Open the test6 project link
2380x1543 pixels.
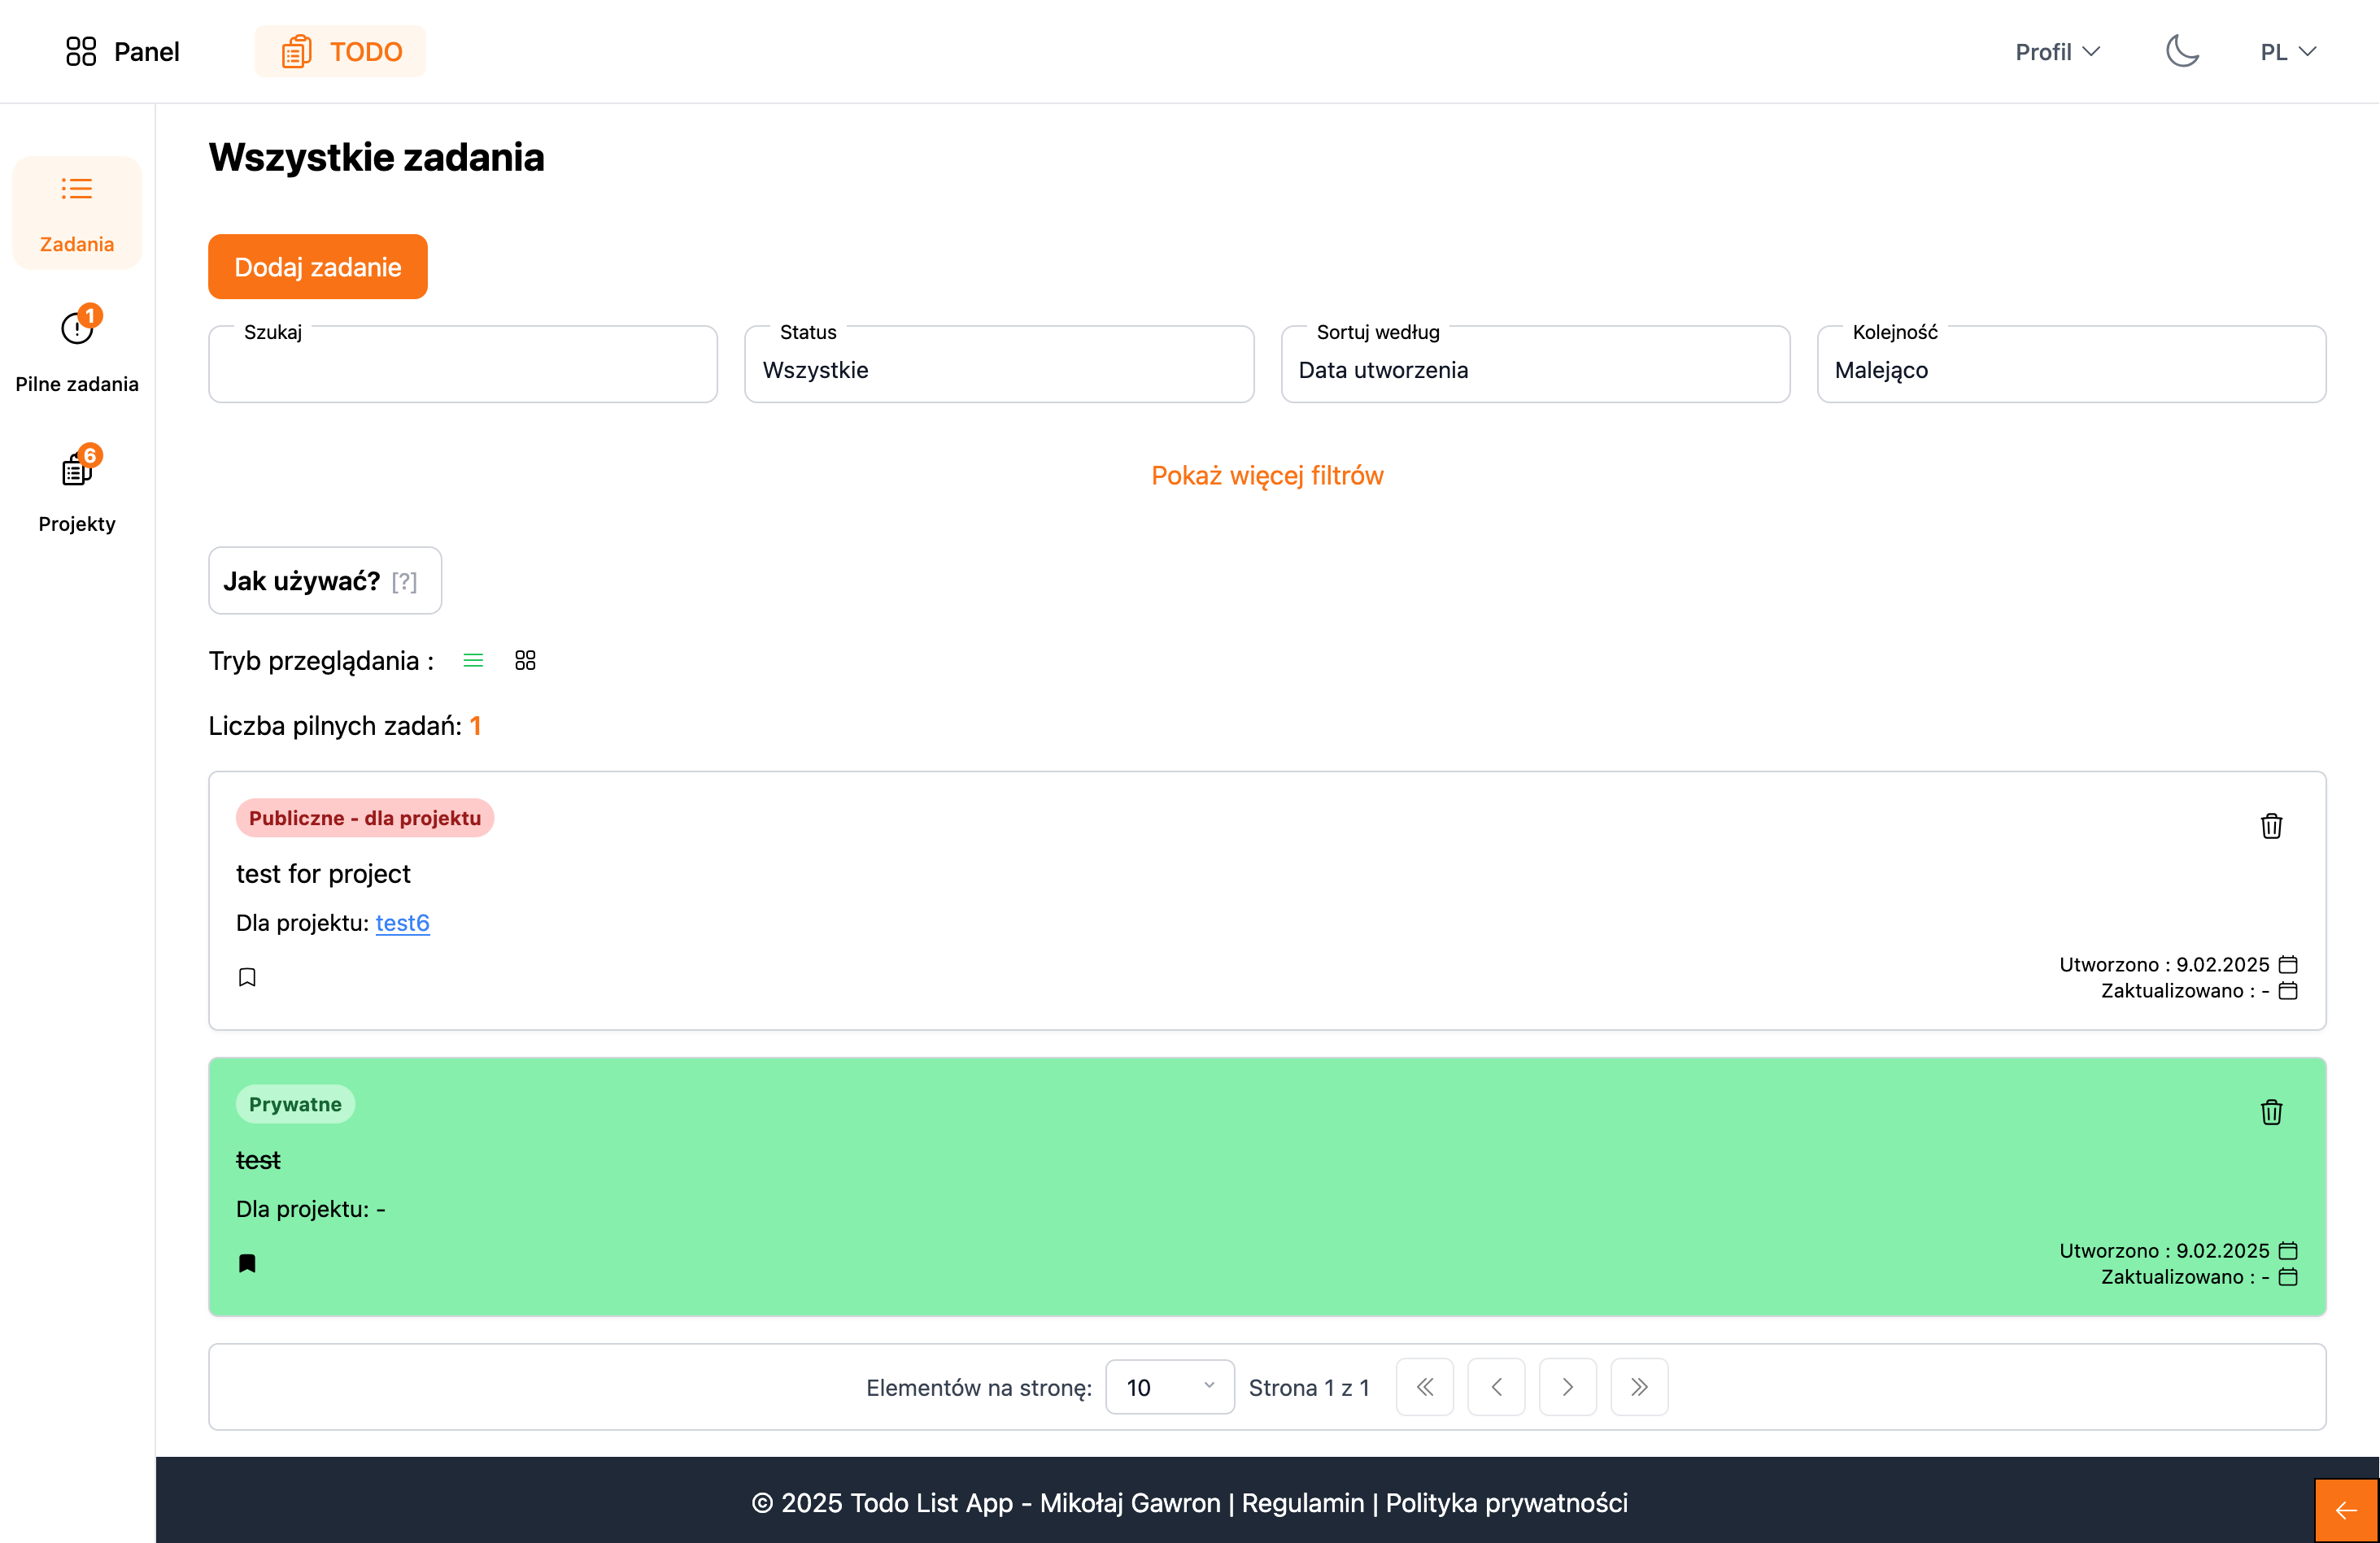402,923
